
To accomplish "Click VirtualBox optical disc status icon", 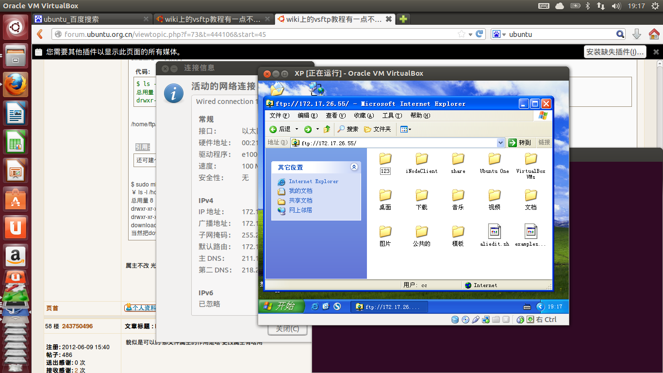I will point(465,320).
